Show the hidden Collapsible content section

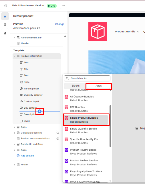[58, 133]
